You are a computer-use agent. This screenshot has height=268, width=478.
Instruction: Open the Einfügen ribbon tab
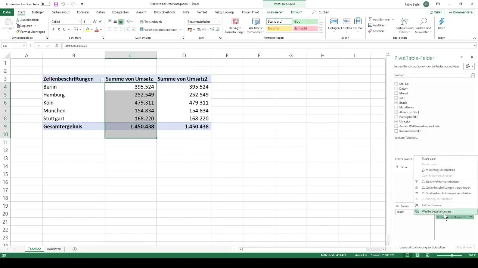[38, 12]
